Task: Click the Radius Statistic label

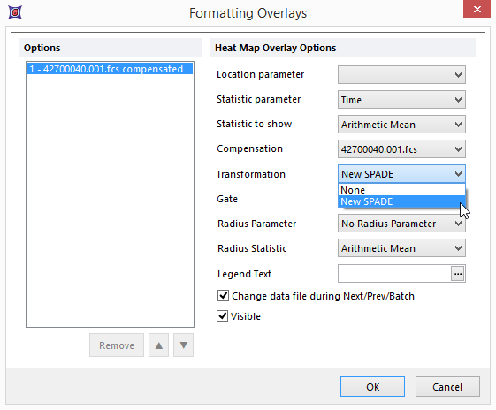Action: [x=252, y=248]
